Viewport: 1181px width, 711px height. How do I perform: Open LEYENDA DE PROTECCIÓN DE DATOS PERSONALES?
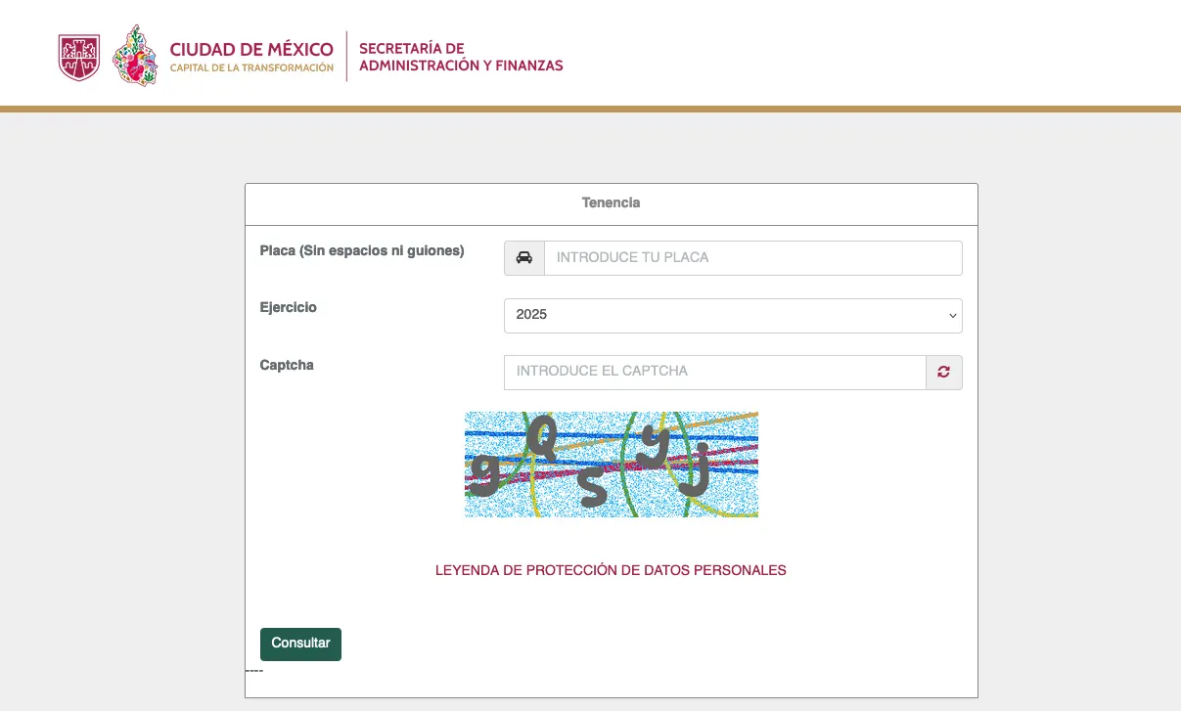pyautogui.click(x=611, y=570)
